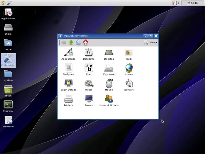Open the DateTime settings icon
This screenshot has height=154, width=205.
click(x=89, y=52)
